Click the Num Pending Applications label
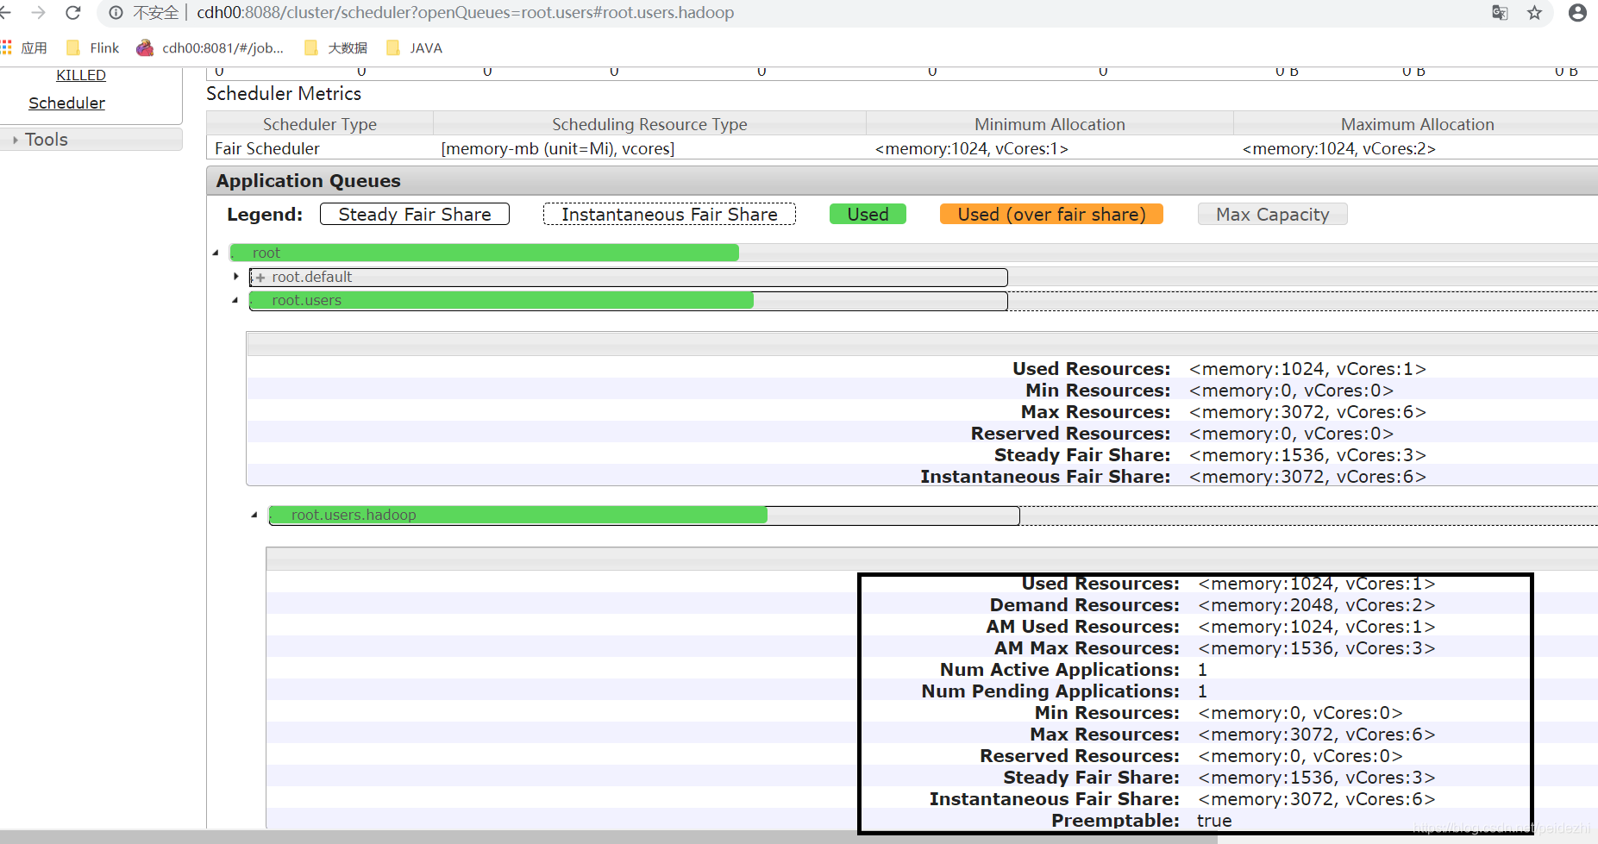Image resolution: width=1598 pixels, height=844 pixels. (1050, 691)
